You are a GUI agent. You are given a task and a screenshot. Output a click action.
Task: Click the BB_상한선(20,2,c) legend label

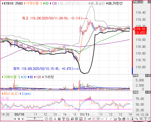[x=73, y=3]
